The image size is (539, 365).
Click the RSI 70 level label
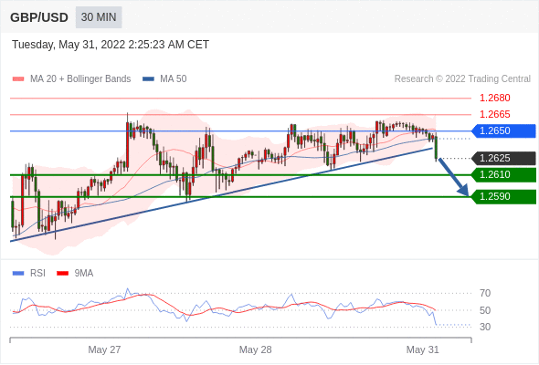(x=485, y=293)
